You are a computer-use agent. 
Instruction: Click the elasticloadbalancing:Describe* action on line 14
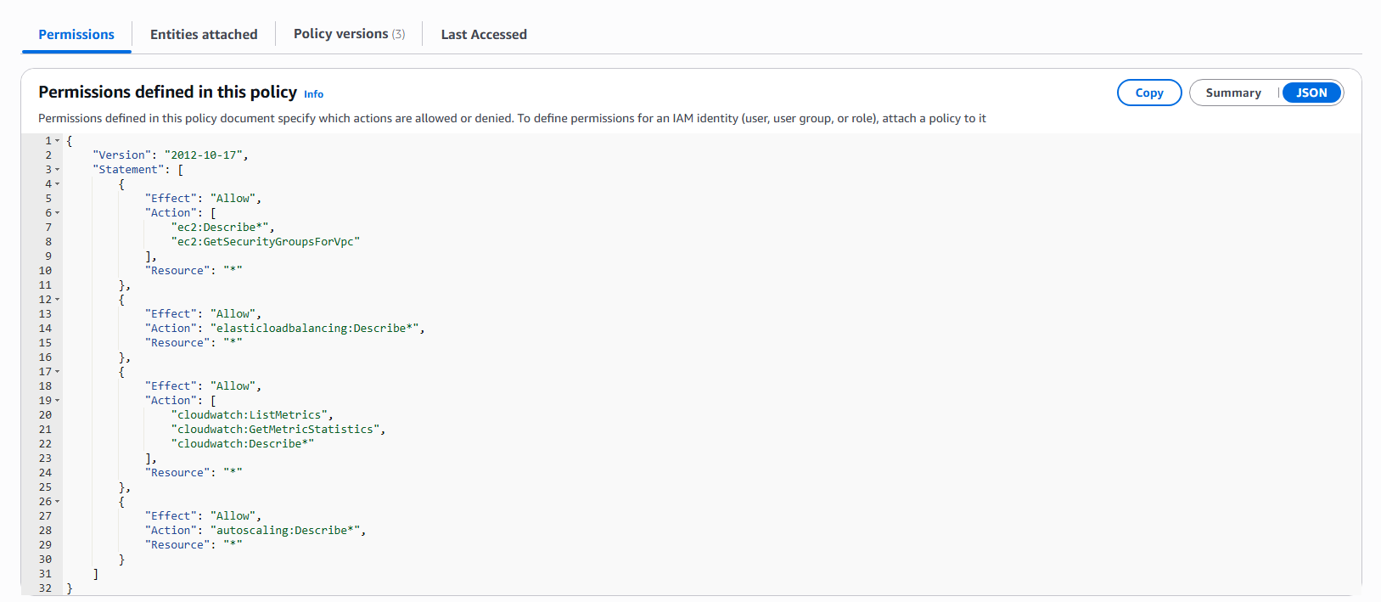316,328
